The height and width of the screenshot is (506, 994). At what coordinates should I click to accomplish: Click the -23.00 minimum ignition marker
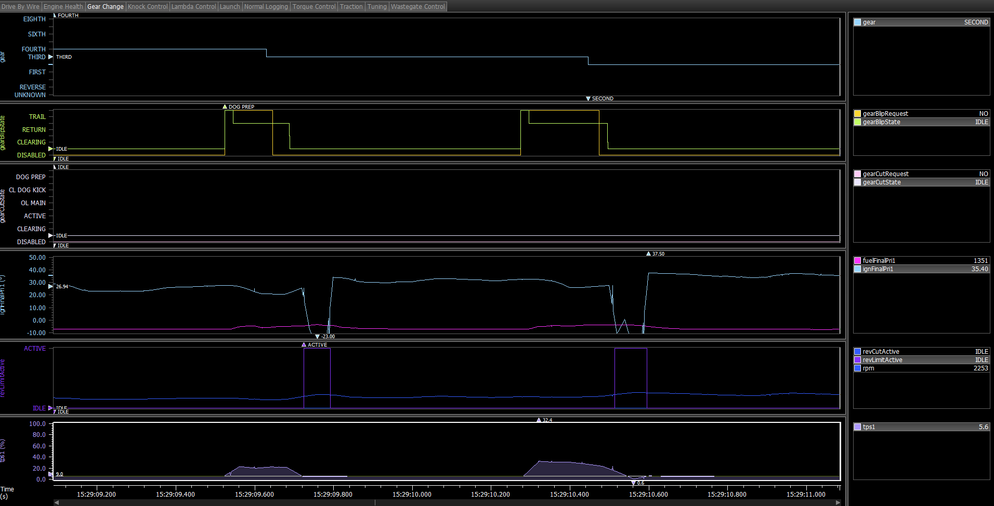[x=318, y=337]
